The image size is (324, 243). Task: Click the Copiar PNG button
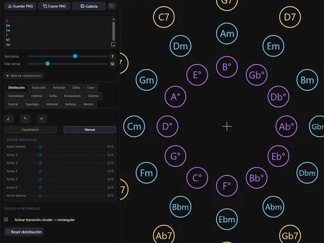pyautogui.click(x=54, y=6)
